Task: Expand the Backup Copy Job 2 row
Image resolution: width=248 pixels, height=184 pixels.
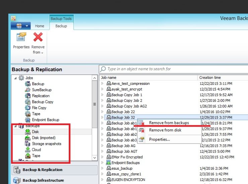Action: pos(102,101)
